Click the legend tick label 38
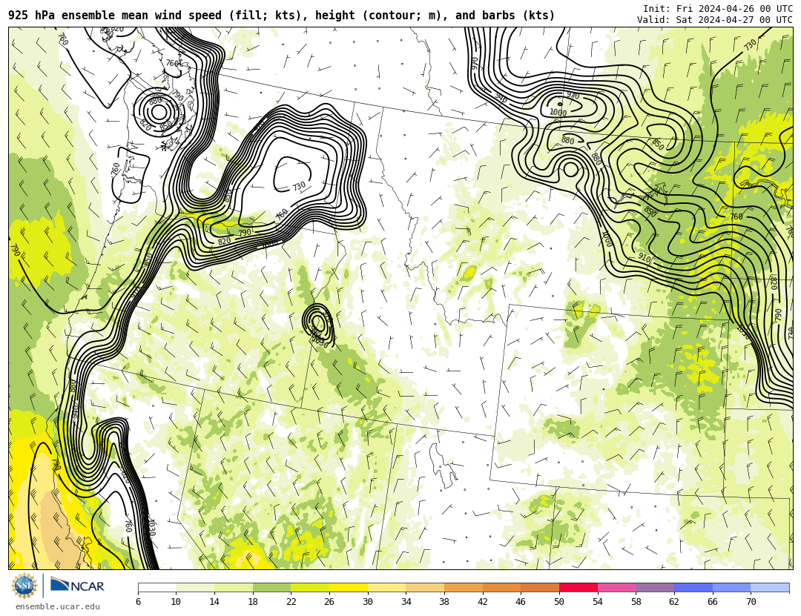The image size is (801, 616). click(444, 602)
